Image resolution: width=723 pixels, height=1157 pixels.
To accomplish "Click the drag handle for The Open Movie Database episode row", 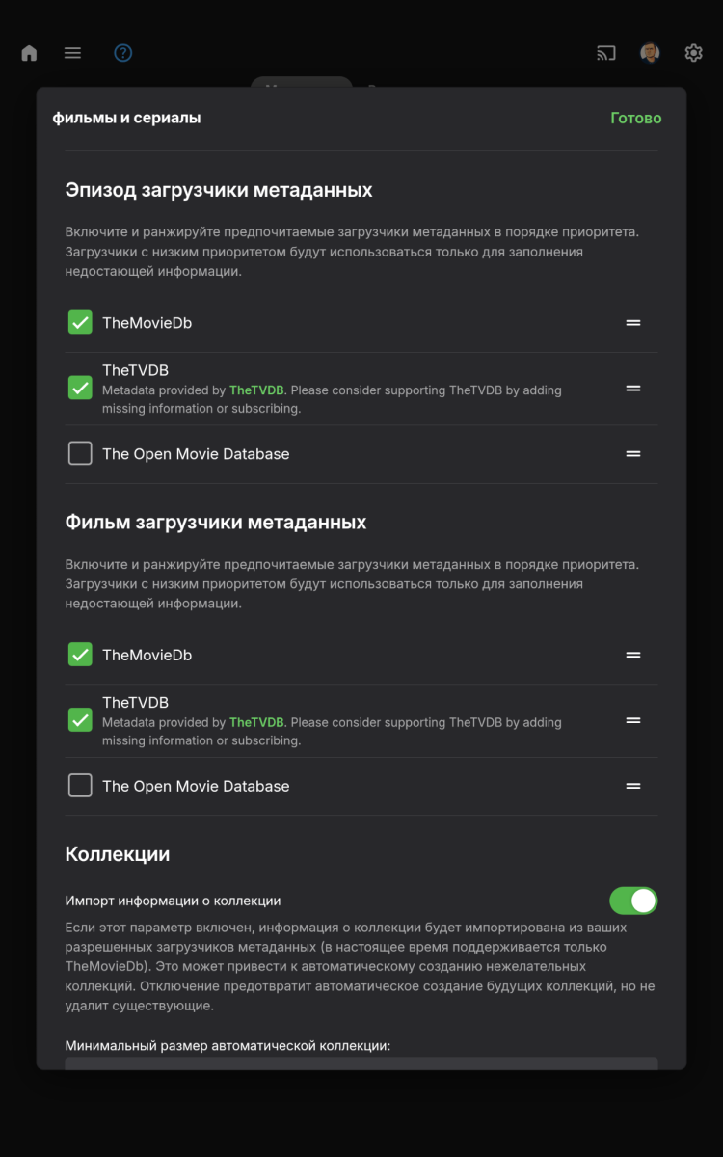I will [x=633, y=453].
